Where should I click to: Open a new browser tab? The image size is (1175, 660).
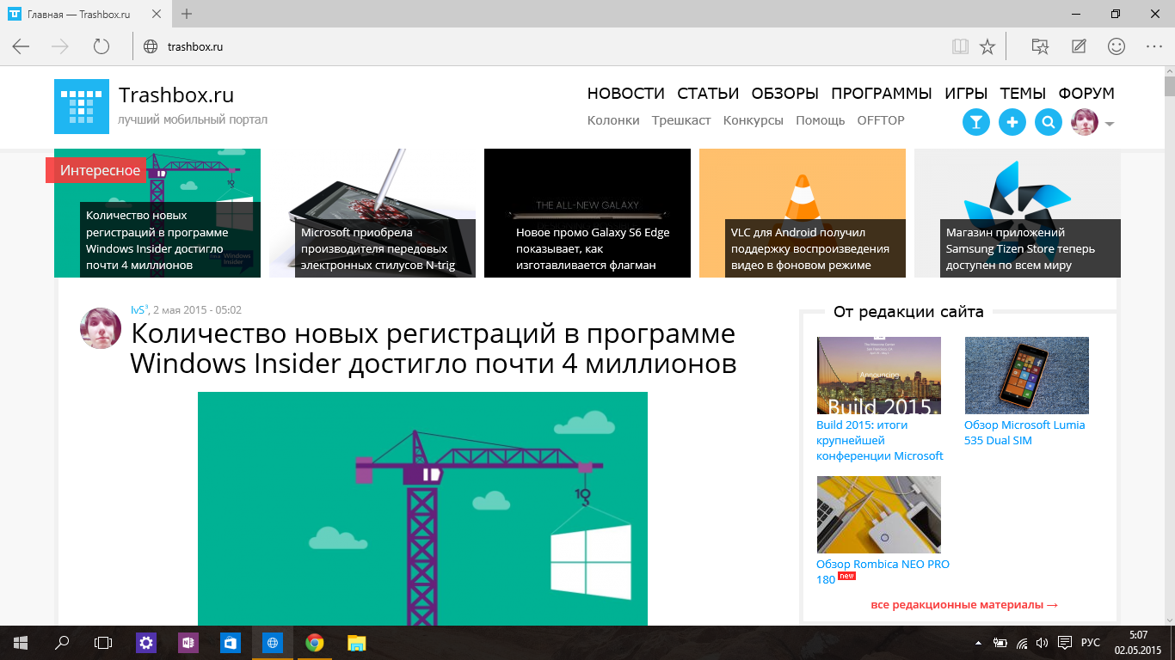point(187,14)
